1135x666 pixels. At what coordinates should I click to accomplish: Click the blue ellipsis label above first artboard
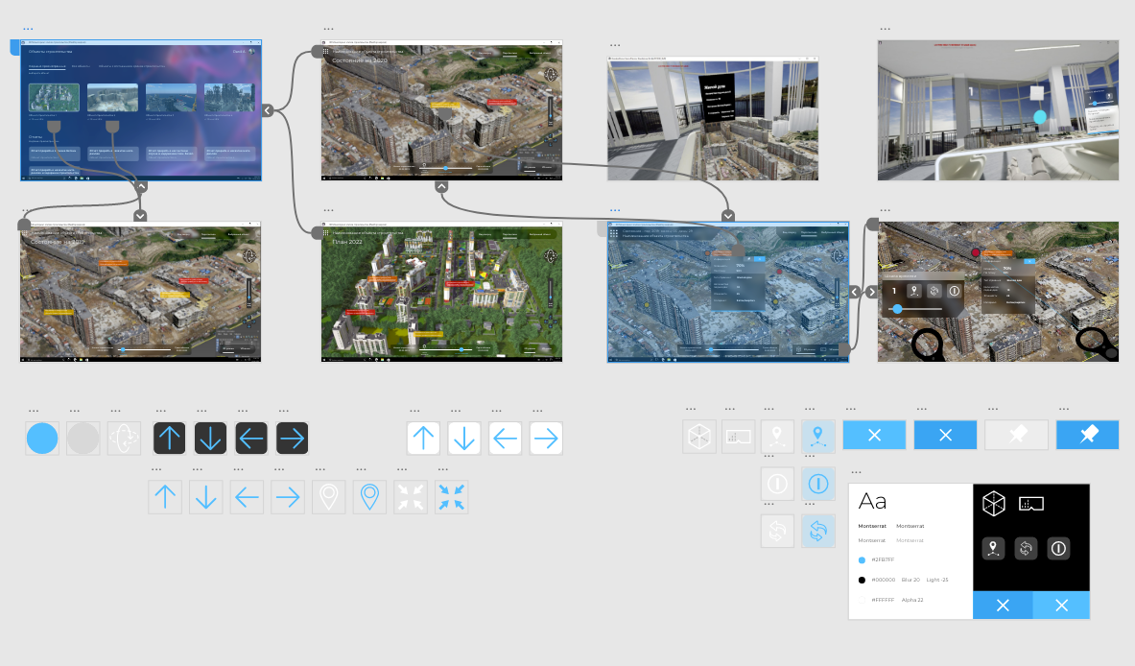28,29
